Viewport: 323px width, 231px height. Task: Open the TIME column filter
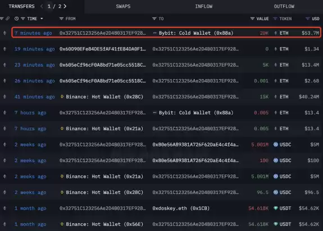point(23,19)
